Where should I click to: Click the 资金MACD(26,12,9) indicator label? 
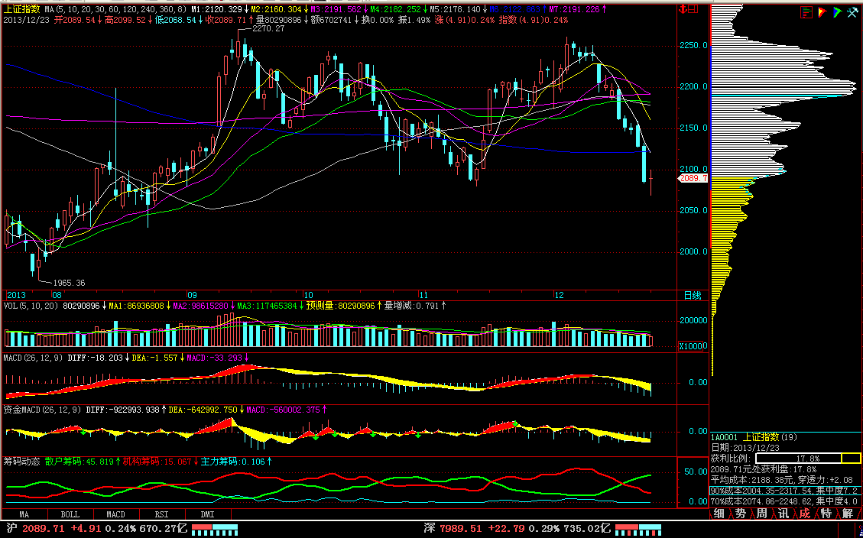point(42,410)
